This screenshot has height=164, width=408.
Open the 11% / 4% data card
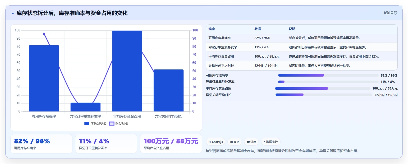pyautogui.click(x=106, y=144)
